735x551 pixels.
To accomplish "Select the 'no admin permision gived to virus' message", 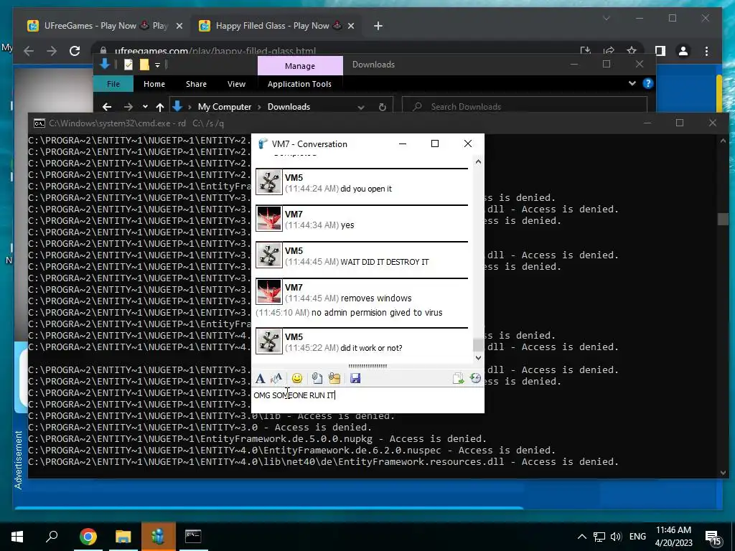I will (x=377, y=313).
